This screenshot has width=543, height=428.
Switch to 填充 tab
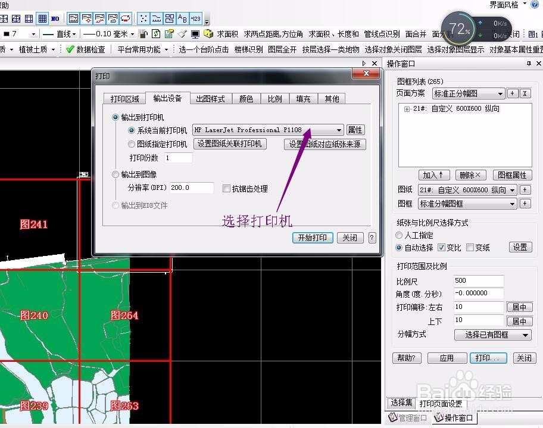[x=303, y=99]
